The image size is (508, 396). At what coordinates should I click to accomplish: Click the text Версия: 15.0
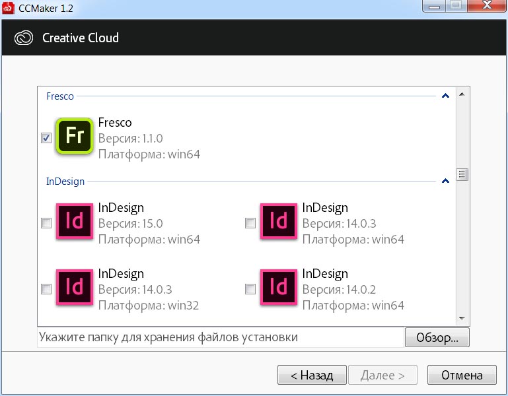click(131, 224)
